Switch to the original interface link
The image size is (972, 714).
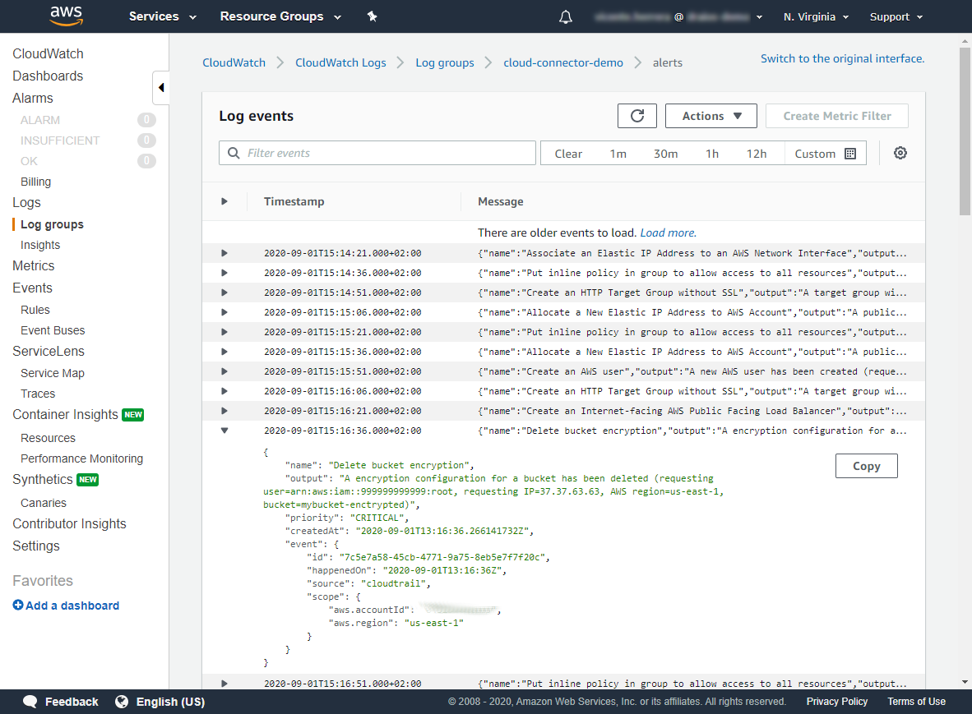click(x=842, y=59)
